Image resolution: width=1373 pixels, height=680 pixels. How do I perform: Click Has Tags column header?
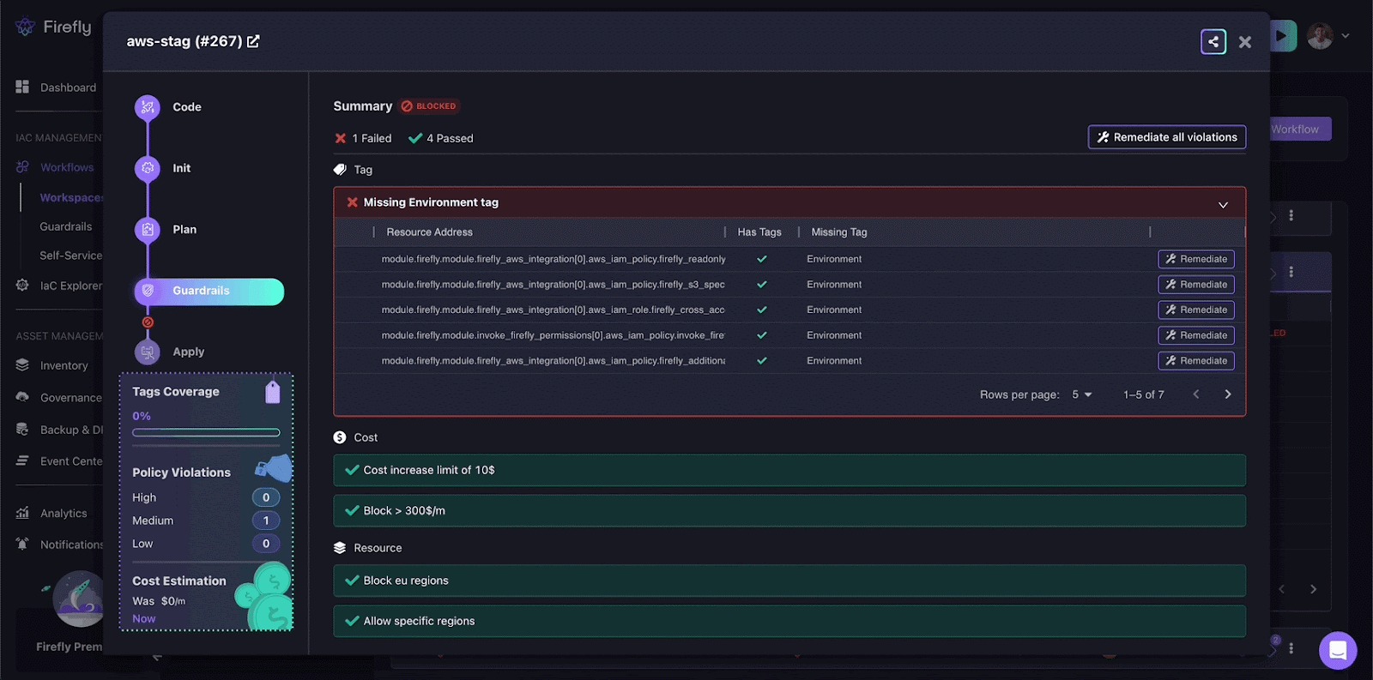(759, 232)
